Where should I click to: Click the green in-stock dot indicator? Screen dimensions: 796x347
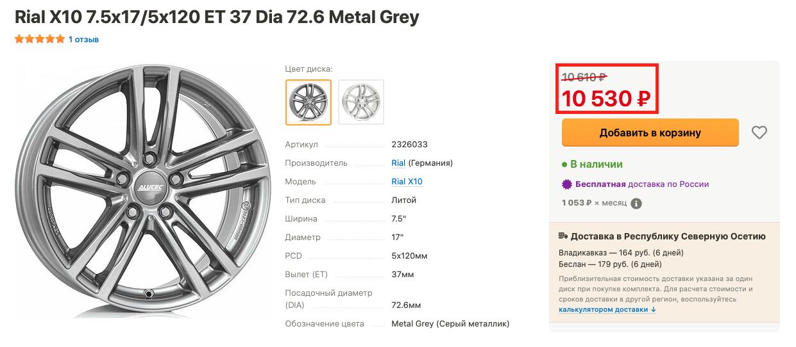564,165
